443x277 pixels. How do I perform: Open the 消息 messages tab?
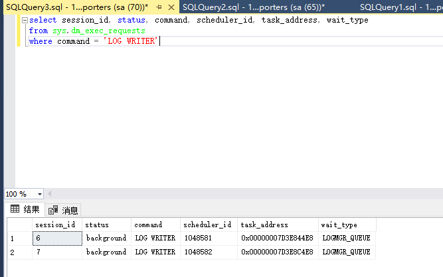[x=63, y=210]
